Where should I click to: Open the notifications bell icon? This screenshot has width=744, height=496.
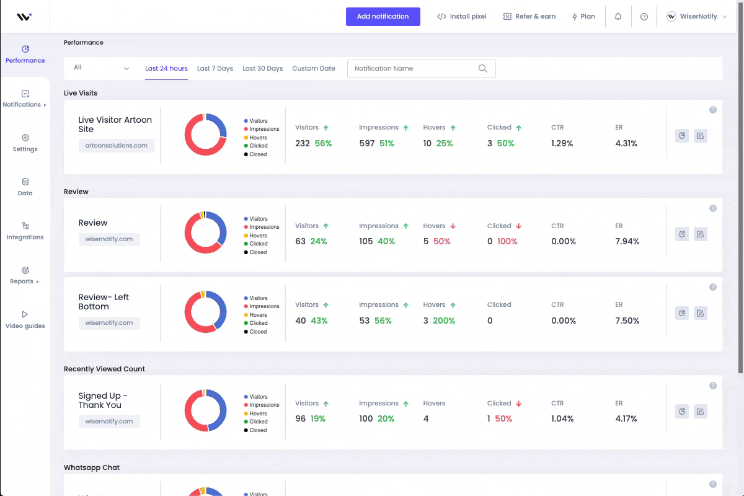(618, 17)
